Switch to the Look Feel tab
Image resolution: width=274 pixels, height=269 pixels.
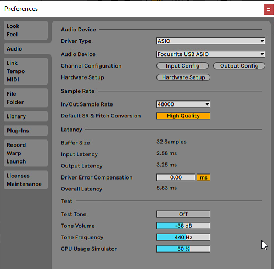click(26, 30)
